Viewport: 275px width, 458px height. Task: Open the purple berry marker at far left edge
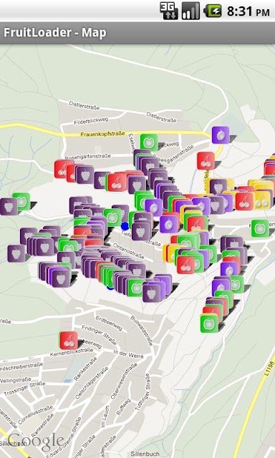pyautogui.click(x=9, y=207)
